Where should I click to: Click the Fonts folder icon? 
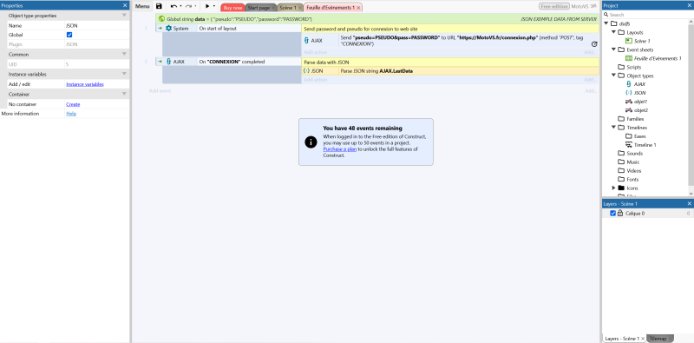(621, 180)
